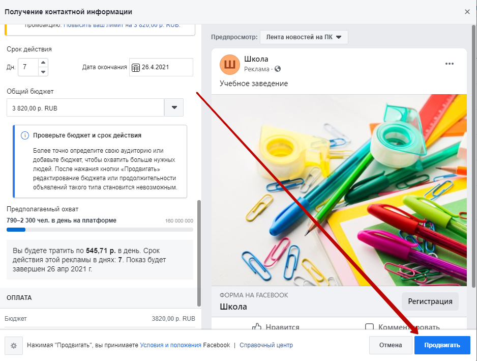Viewport: 477px width, 361px height.
Task: Open the total budget dropdown arrow
Action: click(174, 107)
